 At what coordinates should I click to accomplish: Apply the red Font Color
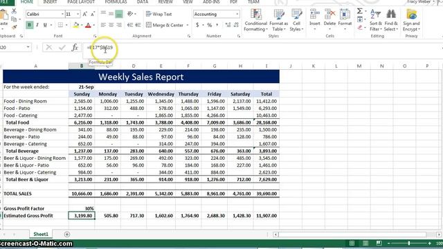(x=88, y=25)
